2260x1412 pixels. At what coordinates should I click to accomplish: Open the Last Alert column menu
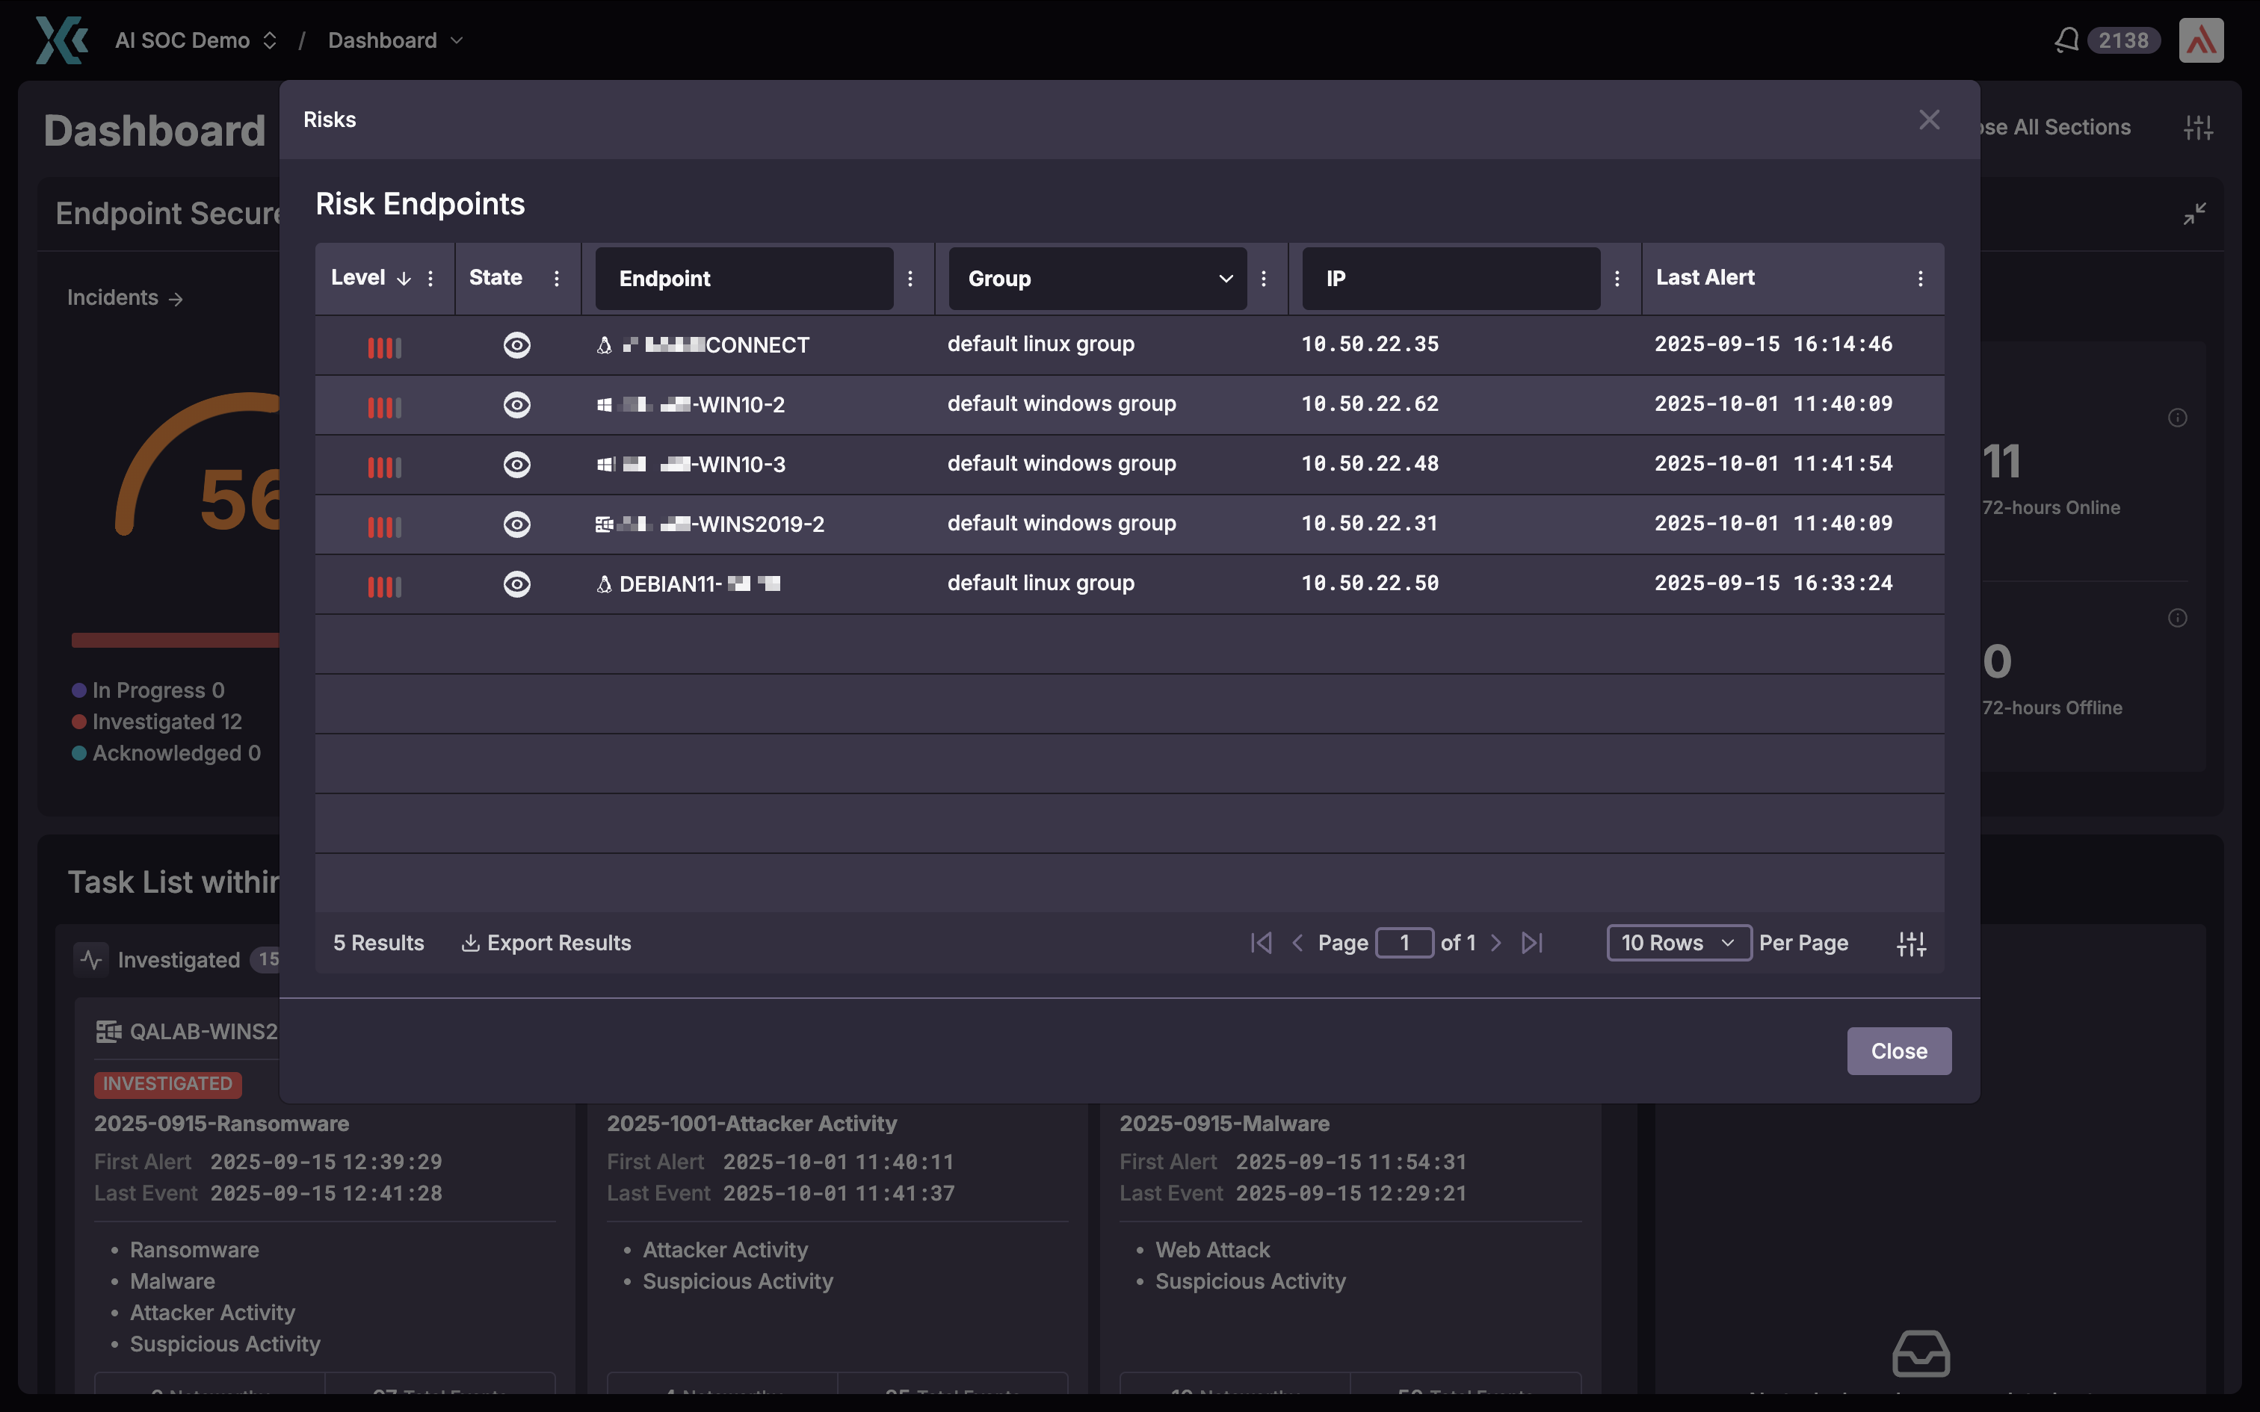[x=1920, y=278]
